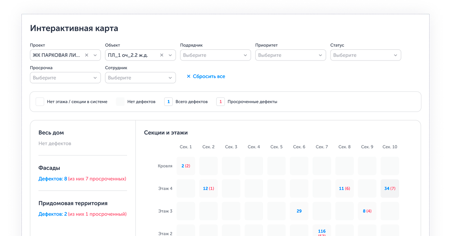Image resolution: width=451 pixels, height=236 pixels.
Task: Click the X icon beside Сбросить все
Action: pyautogui.click(x=189, y=76)
